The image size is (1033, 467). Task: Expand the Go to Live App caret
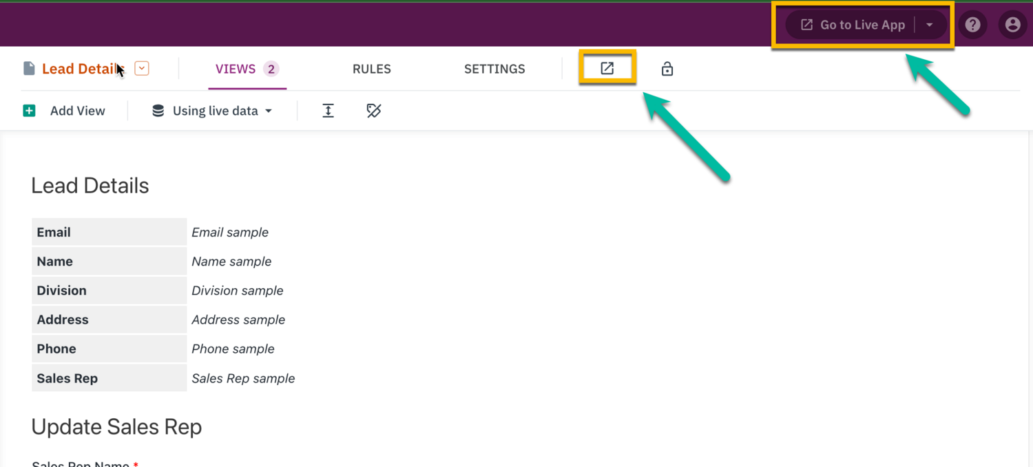tap(930, 24)
